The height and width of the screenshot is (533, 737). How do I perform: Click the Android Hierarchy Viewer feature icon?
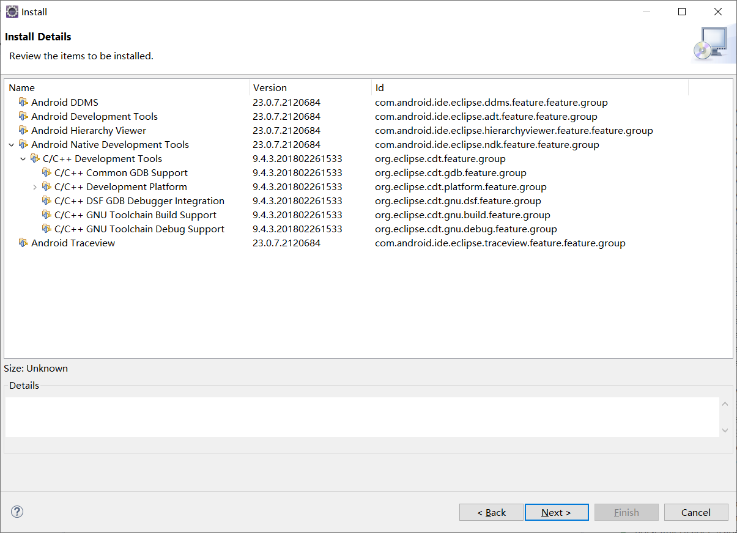(23, 130)
